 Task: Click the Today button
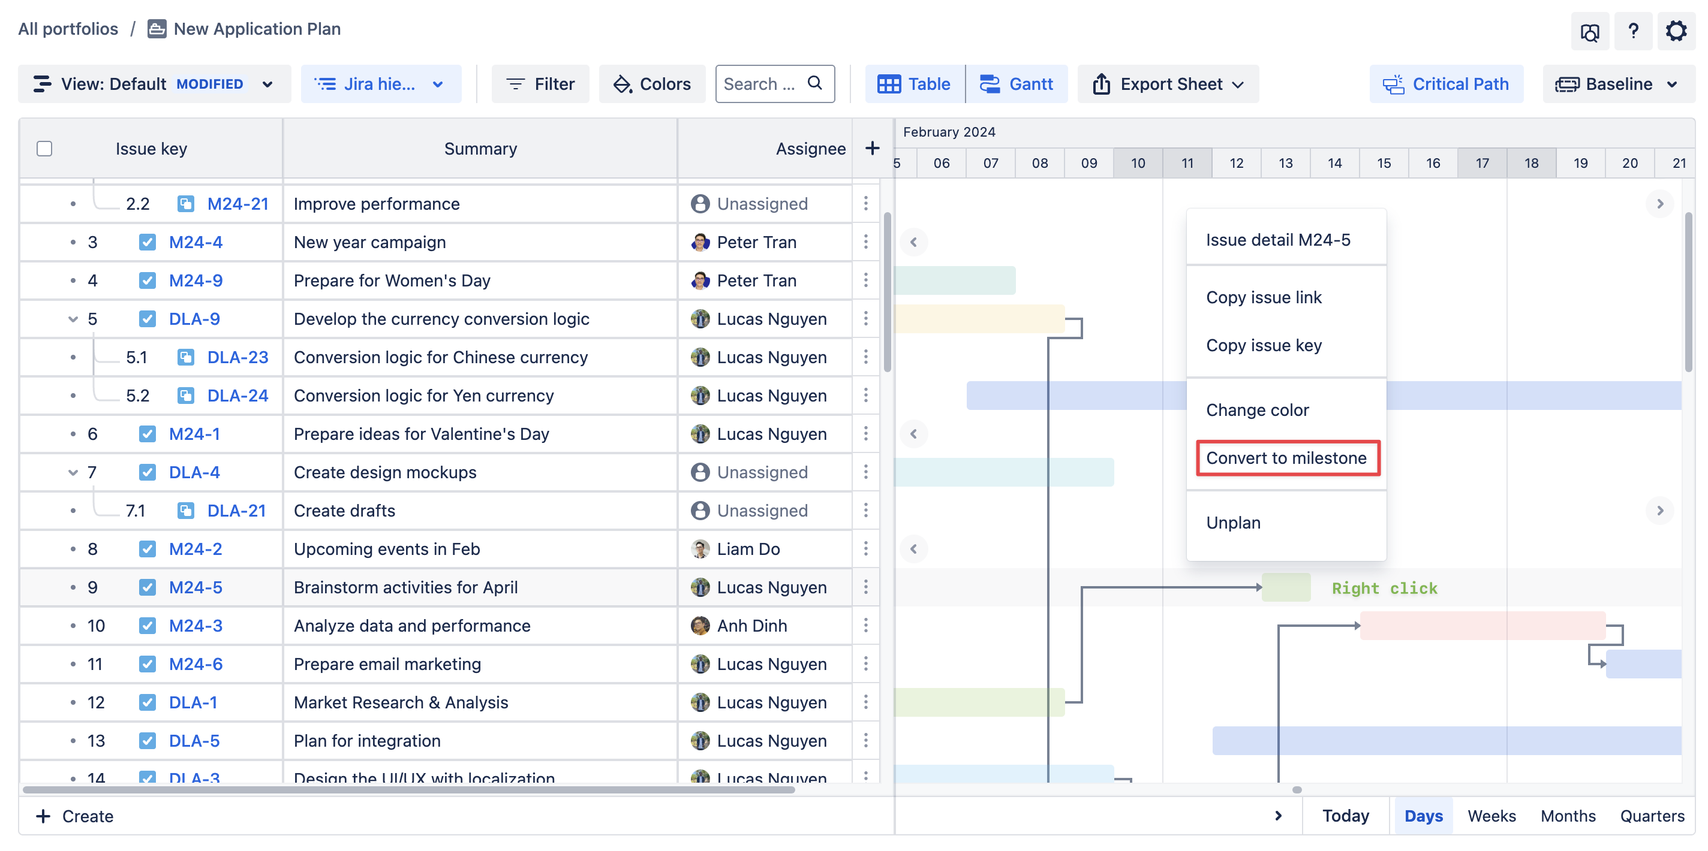[x=1345, y=816]
